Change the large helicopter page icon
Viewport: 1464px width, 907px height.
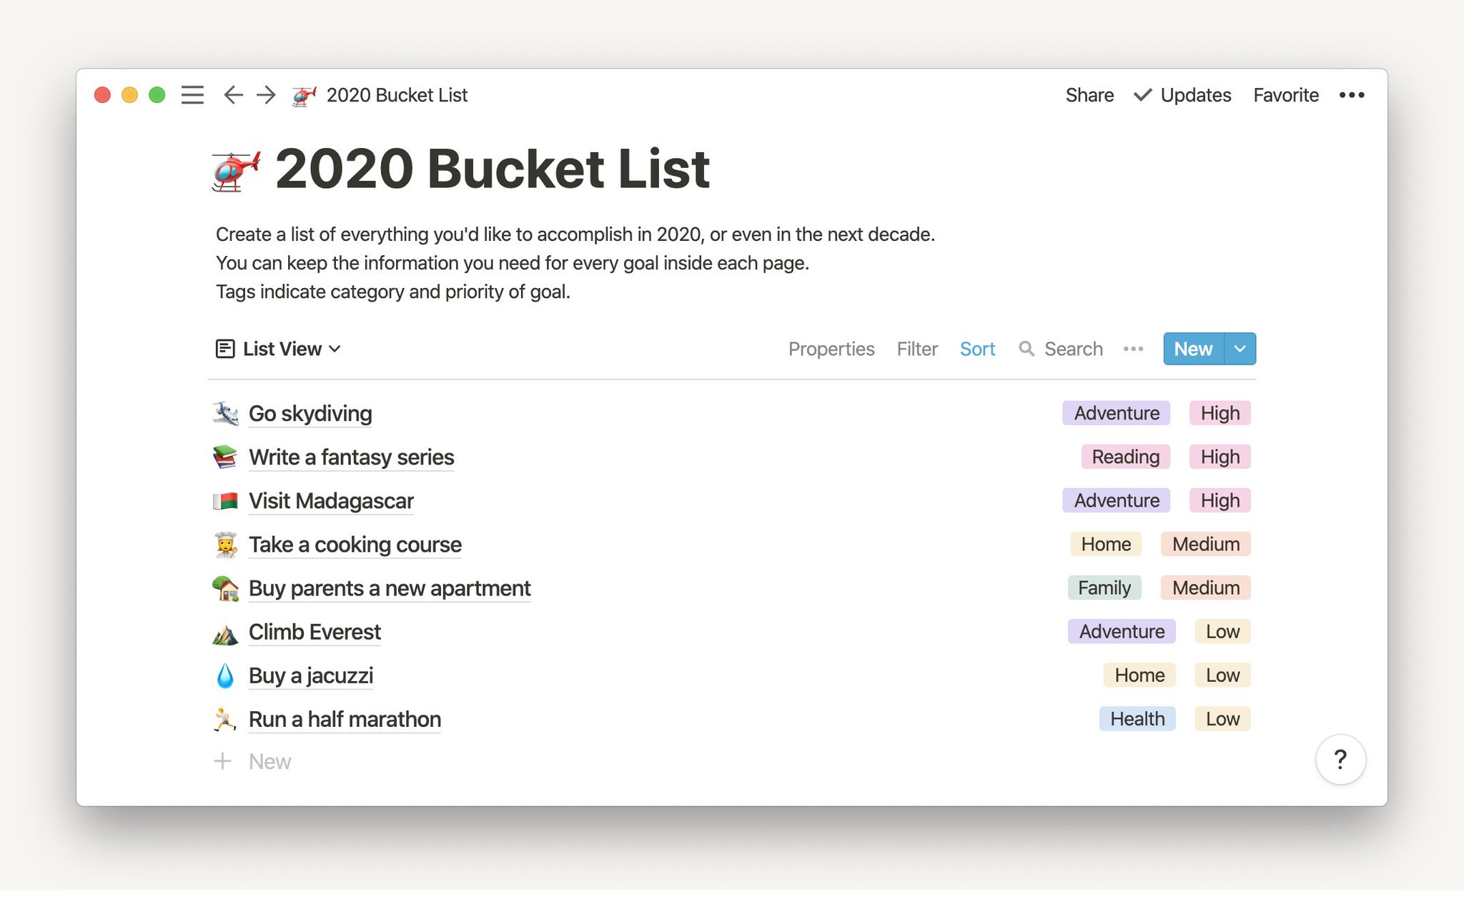pos(237,172)
